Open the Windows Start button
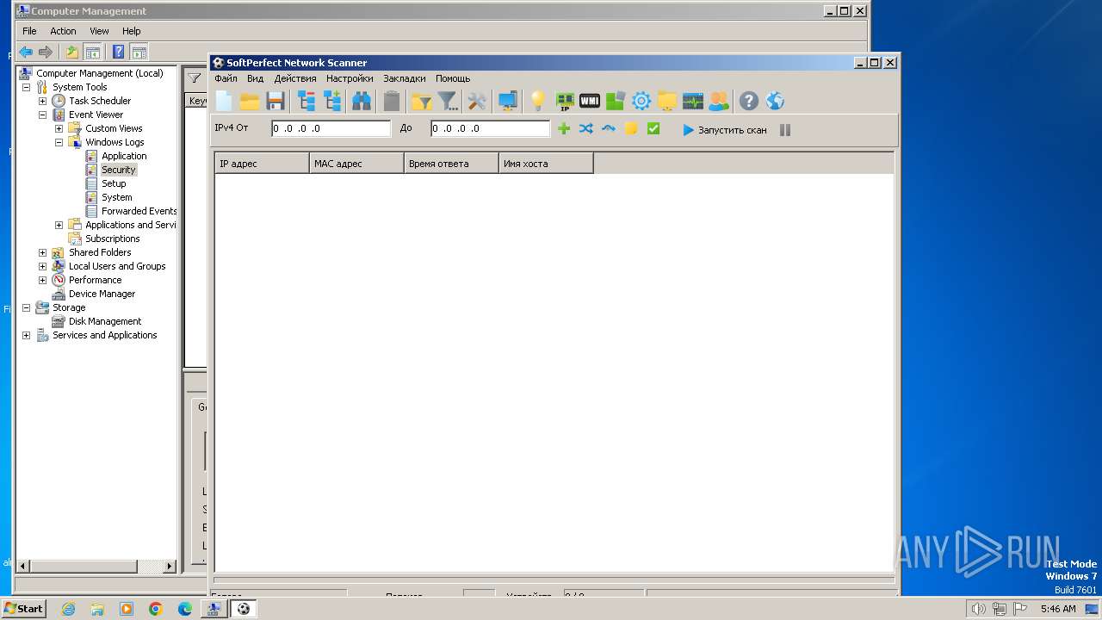Image resolution: width=1102 pixels, height=620 pixels. tap(23, 609)
